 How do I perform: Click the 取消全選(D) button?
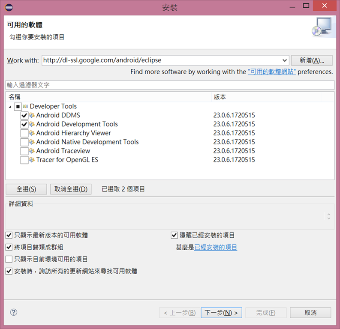coord(71,189)
